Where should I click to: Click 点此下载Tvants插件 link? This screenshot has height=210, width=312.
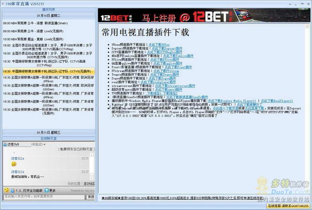[x=165, y=75]
